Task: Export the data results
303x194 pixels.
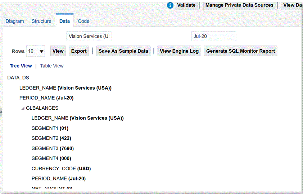Action: 79,51
